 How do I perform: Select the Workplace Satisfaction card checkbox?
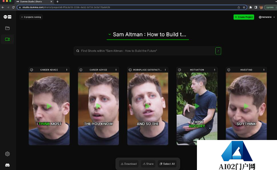130,70
